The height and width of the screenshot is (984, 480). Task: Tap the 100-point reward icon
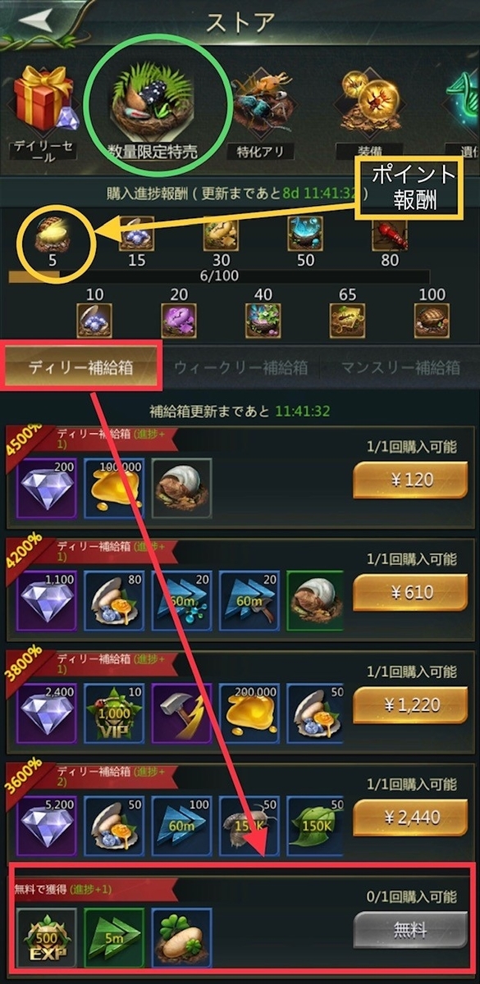pyautogui.click(x=432, y=320)
